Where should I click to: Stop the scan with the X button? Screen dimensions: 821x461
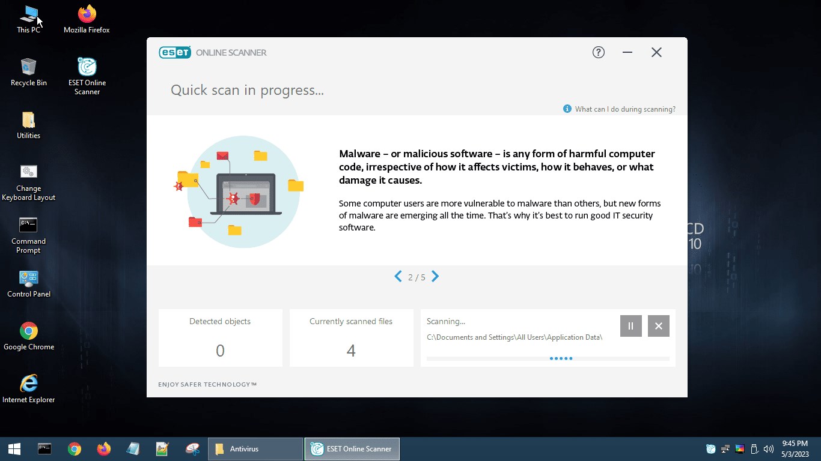click(x=659, y=326)
